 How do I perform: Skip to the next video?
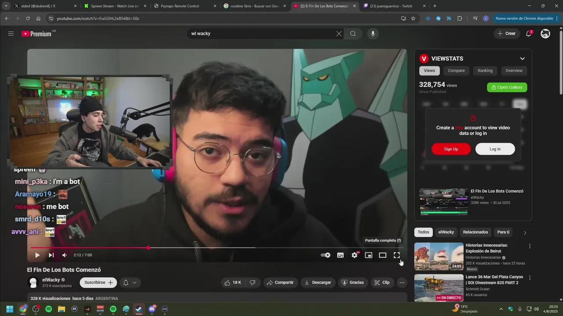coord(51,255)
